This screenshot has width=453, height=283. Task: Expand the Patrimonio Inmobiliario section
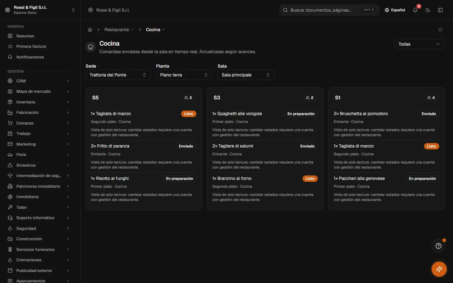pyautogui.click(x=38, y=186)
